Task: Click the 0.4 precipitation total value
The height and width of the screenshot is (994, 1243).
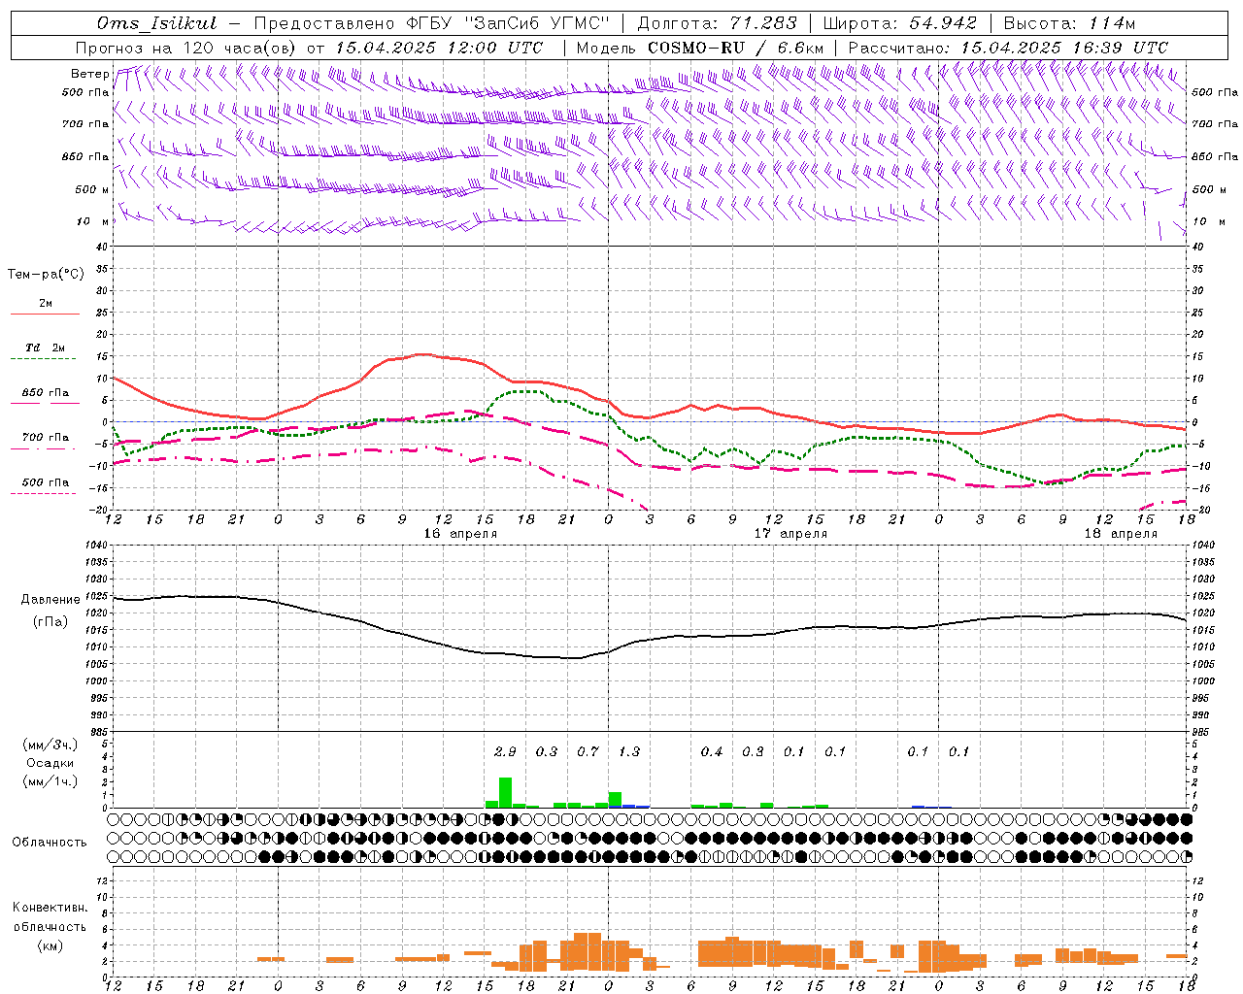Action: tap(712, 751)
